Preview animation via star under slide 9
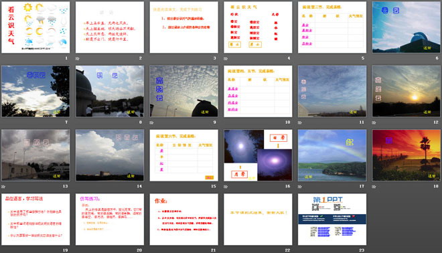This screenshot has height=253, width=442. click(x=151, y=122)
